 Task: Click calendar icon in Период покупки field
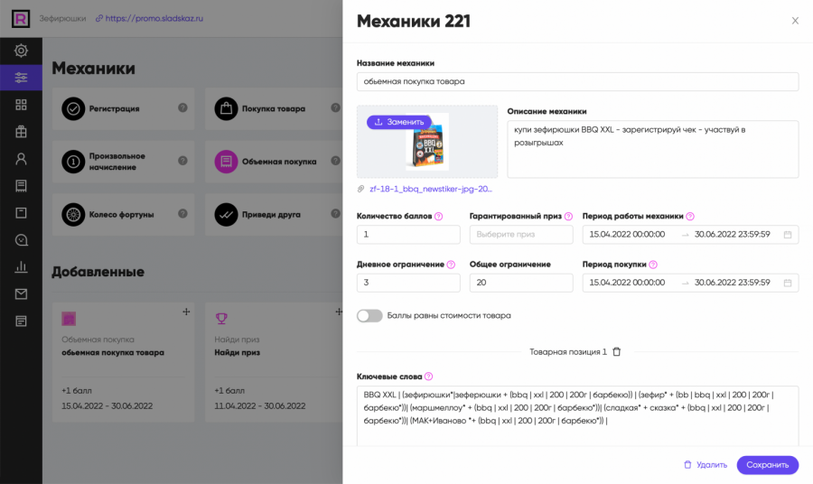coord(788,283)
